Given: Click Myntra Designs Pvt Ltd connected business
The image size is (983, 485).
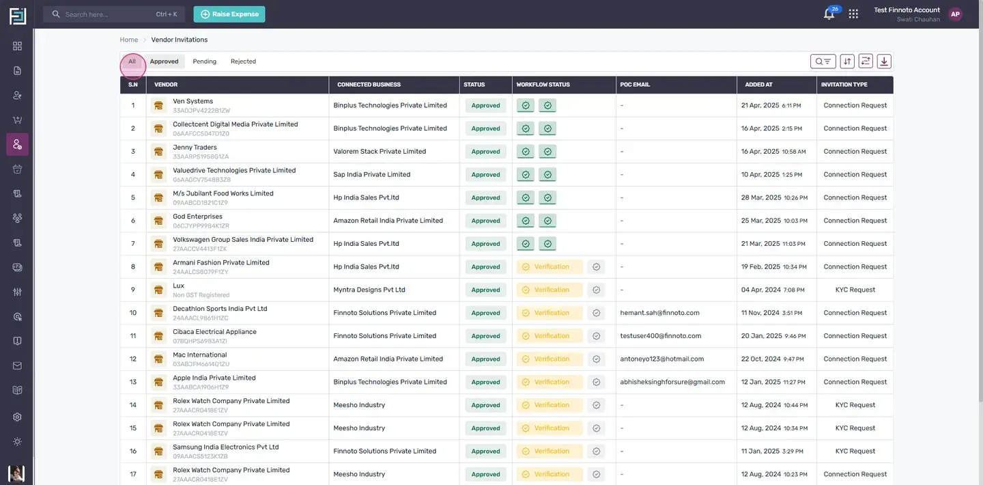Looking at the screenshot, I should click(x=369, y=290).
